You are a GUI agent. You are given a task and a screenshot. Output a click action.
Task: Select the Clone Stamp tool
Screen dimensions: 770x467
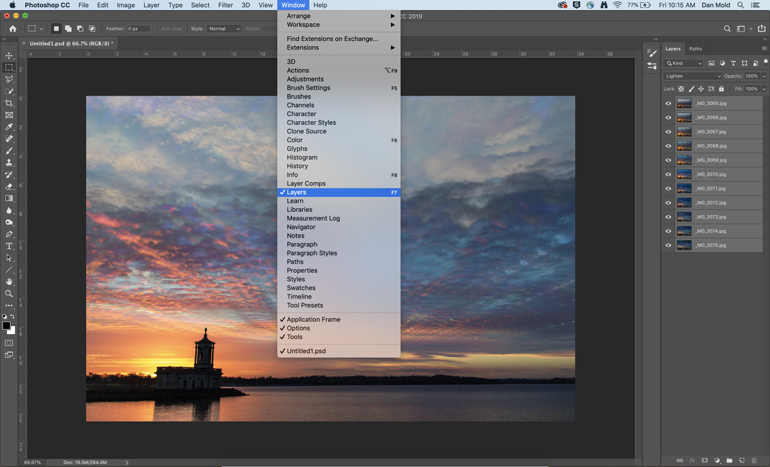point(9,164)
